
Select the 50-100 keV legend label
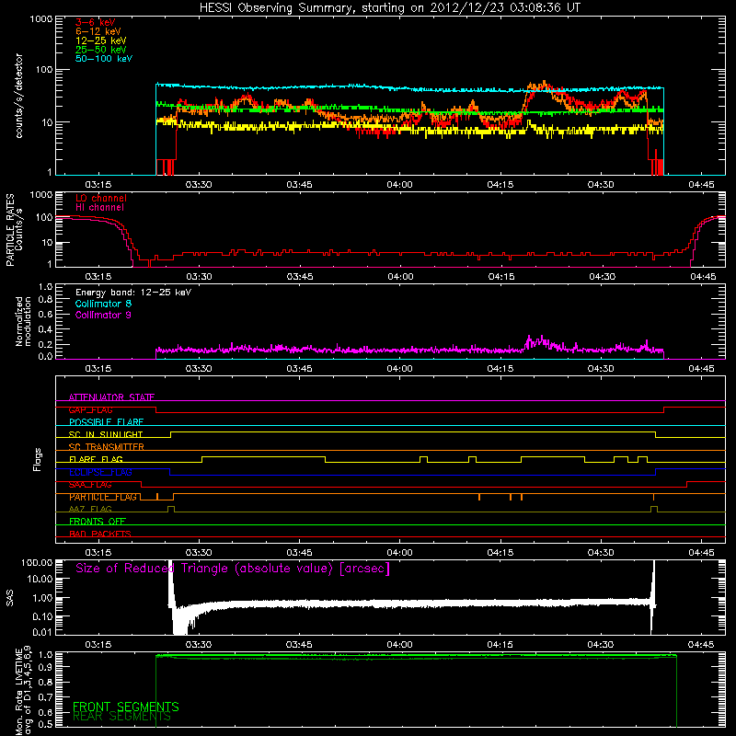click(104, 59)
